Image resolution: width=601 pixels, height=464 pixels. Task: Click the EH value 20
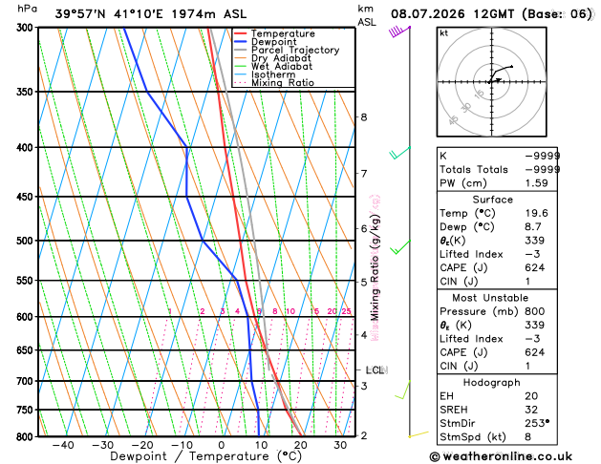[531, 396]
